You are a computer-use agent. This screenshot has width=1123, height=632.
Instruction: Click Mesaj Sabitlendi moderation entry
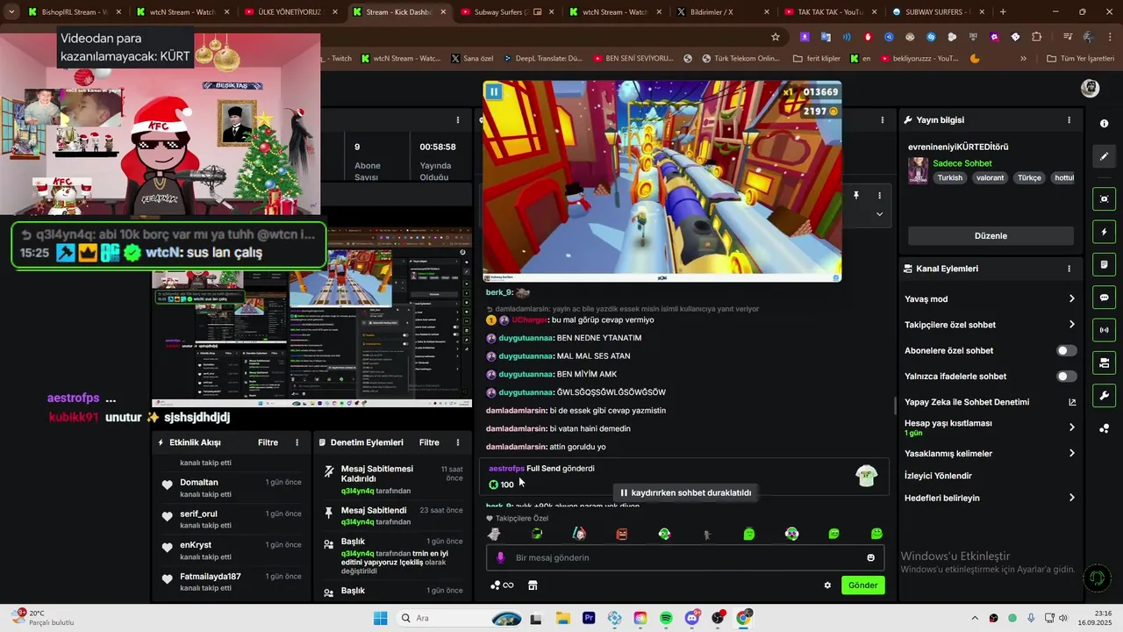[x=393, y=515]
